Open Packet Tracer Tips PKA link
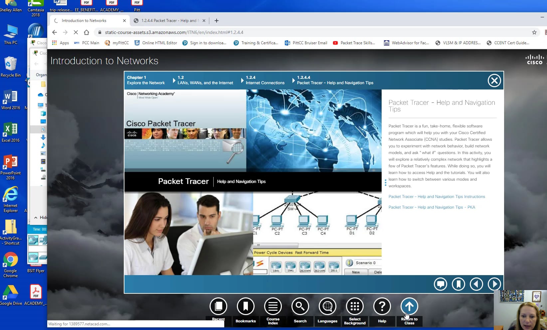Screen dimensions: 547x330 click(x=432, y=207)
